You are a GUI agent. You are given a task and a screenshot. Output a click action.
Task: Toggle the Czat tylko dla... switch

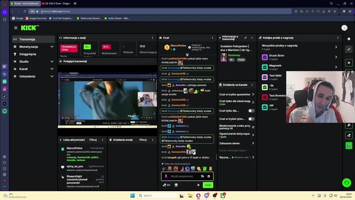click(251, 111)
